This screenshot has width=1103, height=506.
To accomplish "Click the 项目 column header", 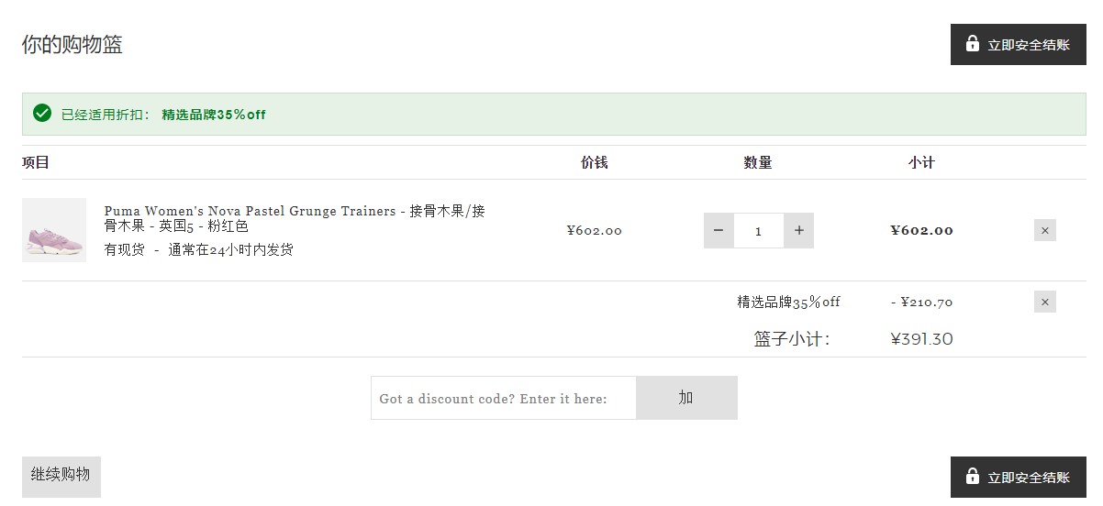I will click(x=36, y=162).
